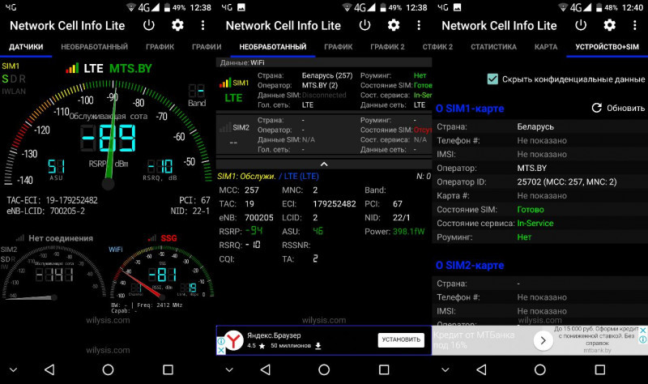Select the УСТРОЙСТВО+SIM tab
This screenshot has height=384, width=648.
tap(607, 47)
